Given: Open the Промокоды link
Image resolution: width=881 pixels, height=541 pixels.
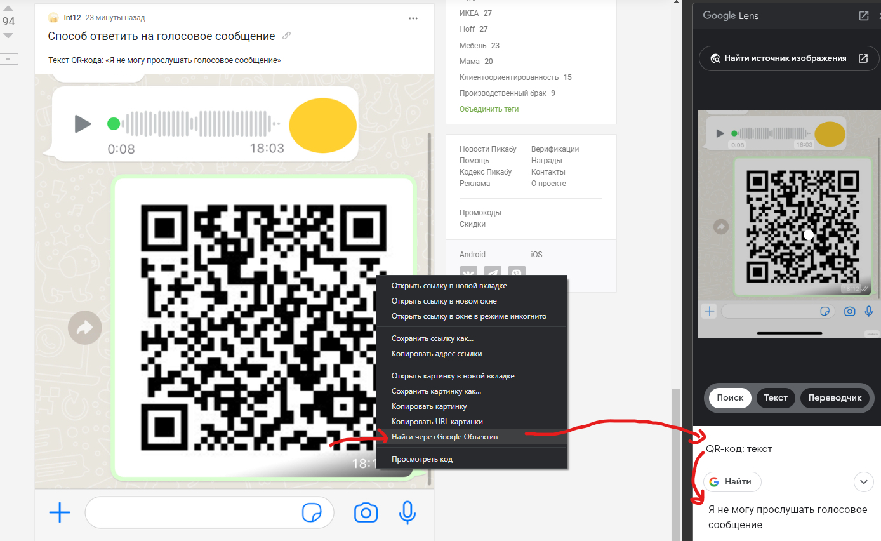Looking at the screenshot, I should coord(480,213).
